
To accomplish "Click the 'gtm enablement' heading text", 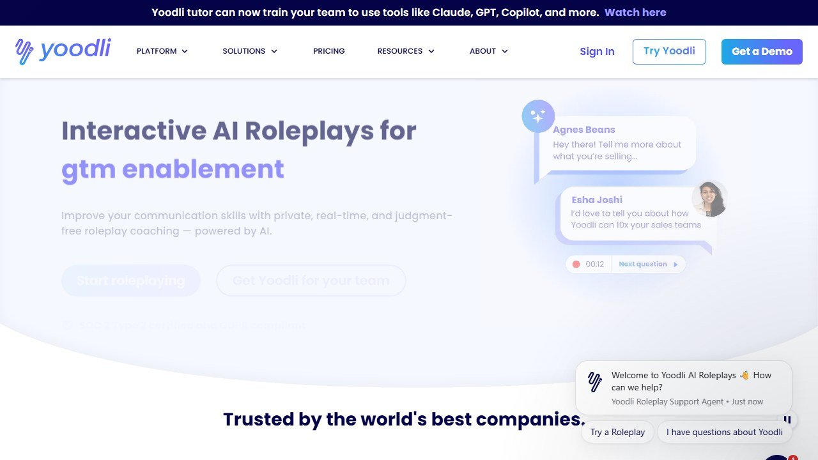I will 173,169.
